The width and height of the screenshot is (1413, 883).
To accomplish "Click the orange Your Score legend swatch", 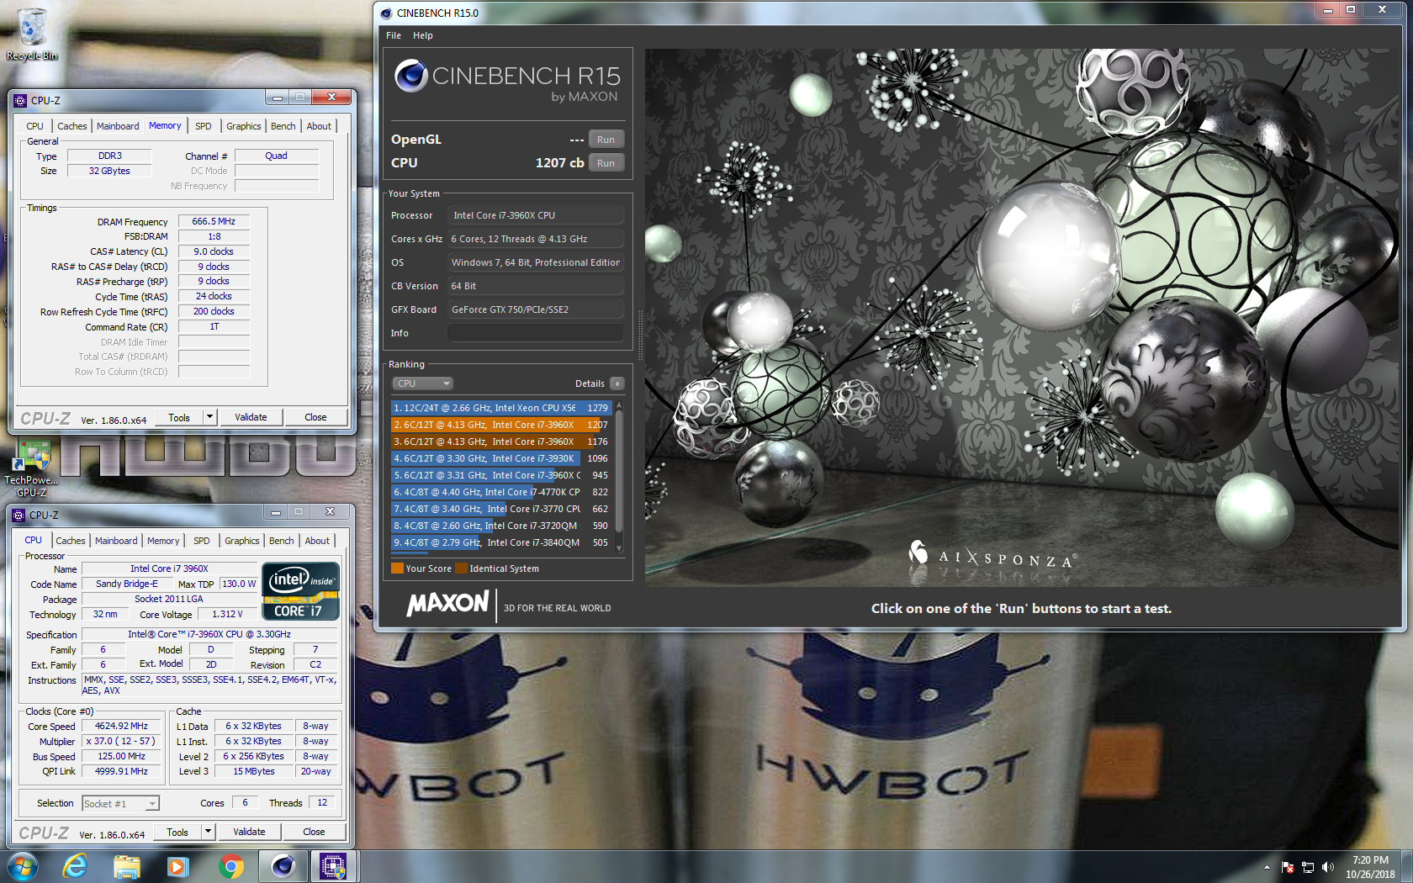I will [x=397, y=568].
